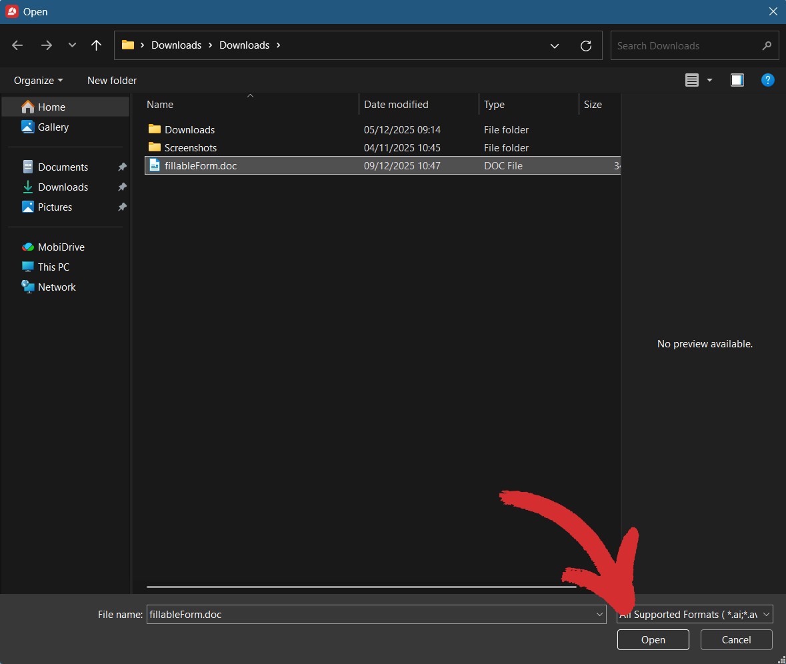Screen dimensions: 786x664
Task: Click the view layout icon
Action: [x=692, y=80]
